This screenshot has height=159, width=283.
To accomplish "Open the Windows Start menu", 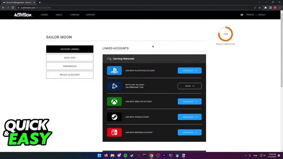I will click(x=99, y=155).
